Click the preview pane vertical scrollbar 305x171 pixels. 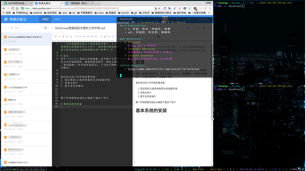(x=212, y=81)
